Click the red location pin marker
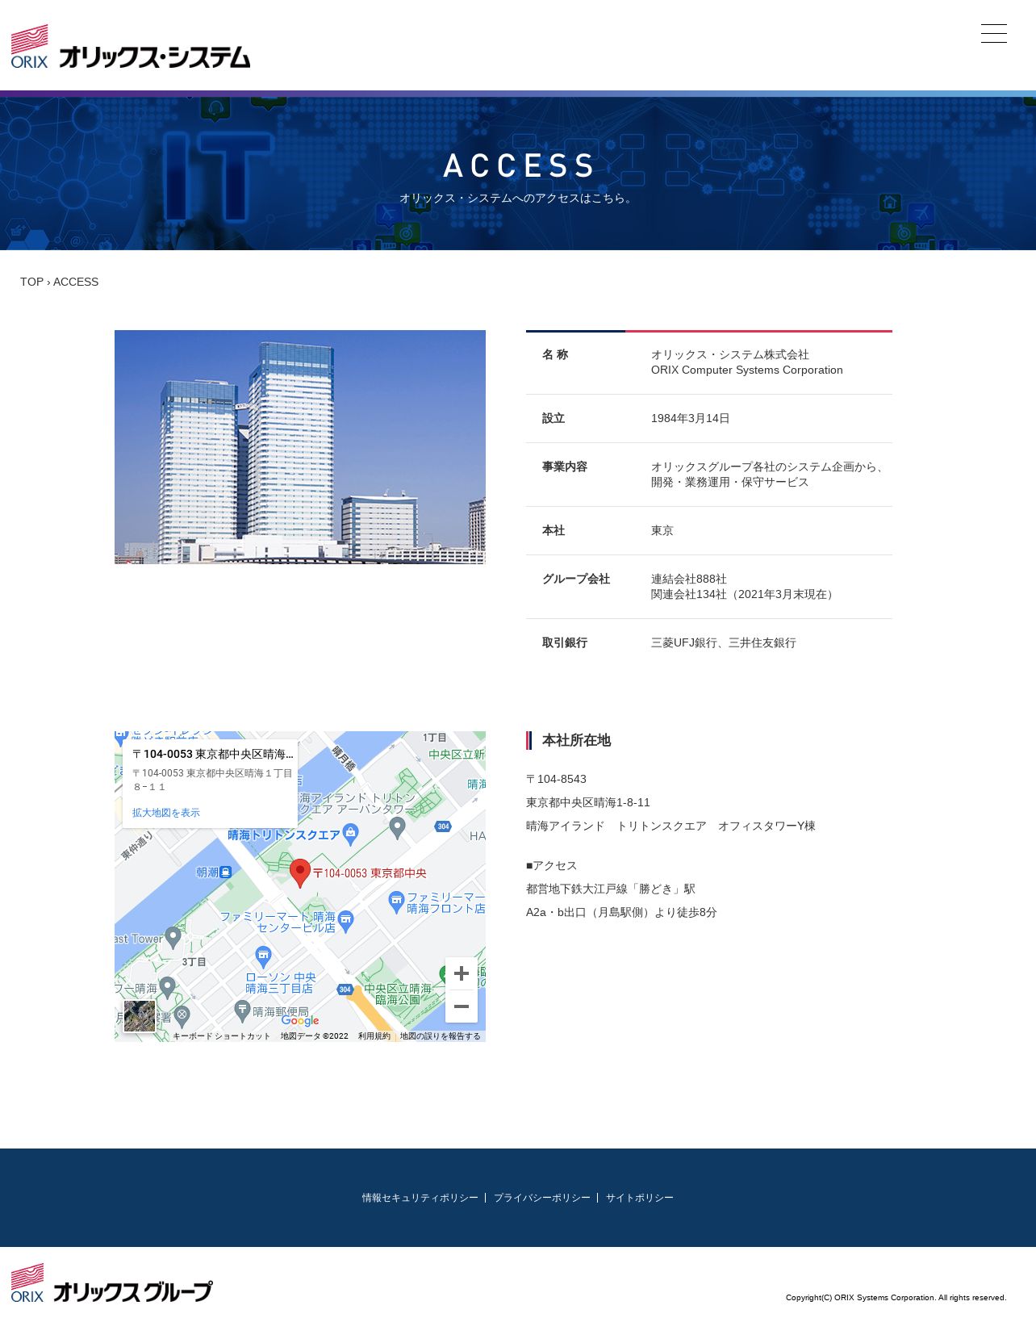Screen dimensions: 1036x1318 tap(300, 872)
